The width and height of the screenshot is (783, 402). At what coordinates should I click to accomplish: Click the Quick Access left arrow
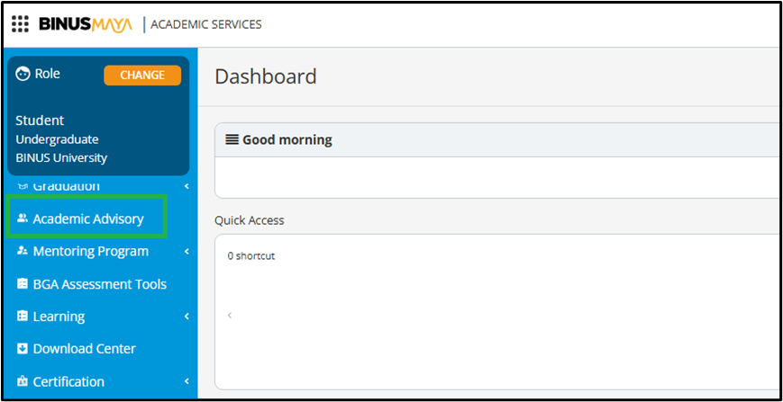[229, 316]
